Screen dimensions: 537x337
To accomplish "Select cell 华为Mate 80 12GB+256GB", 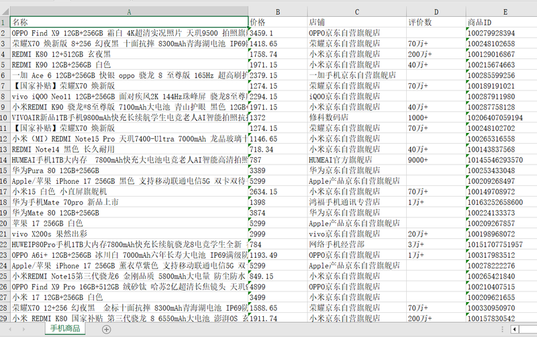I will click(x=129, y=213).
